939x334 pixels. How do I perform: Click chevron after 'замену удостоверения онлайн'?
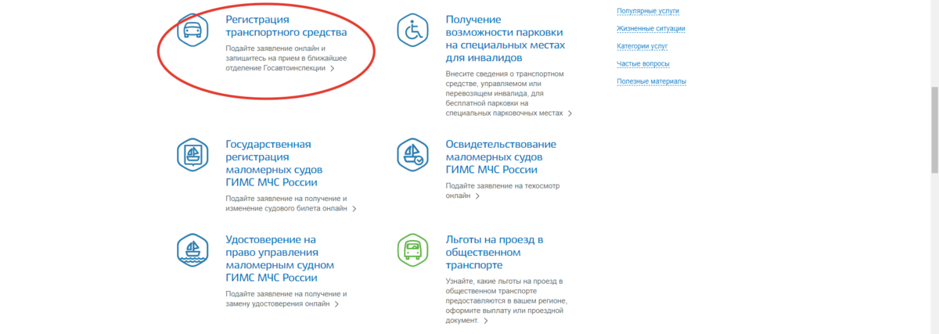336,304
